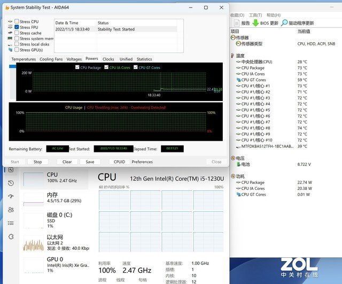Screen dimensions: 342x284
Task: Toggle CPU IA Cores graph checkbox
Action: 106,67
